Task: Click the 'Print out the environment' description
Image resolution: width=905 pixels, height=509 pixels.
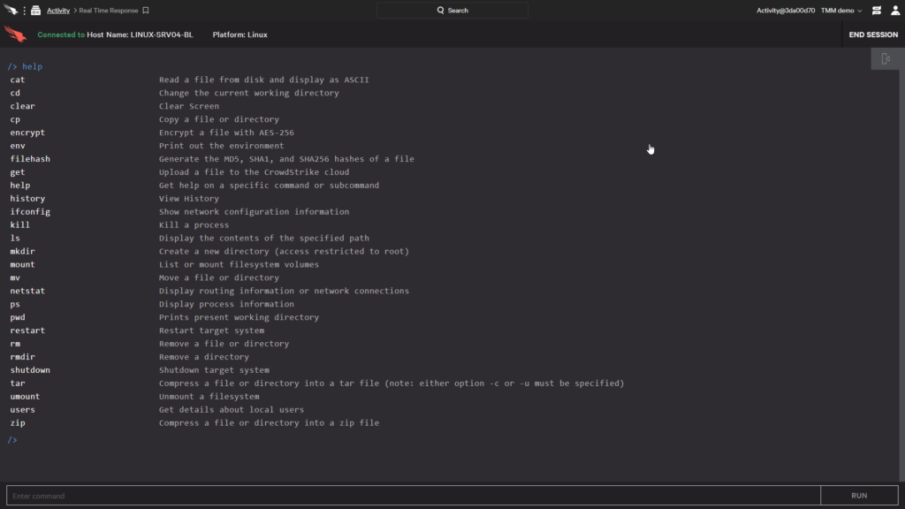Action: click(221, 146)
